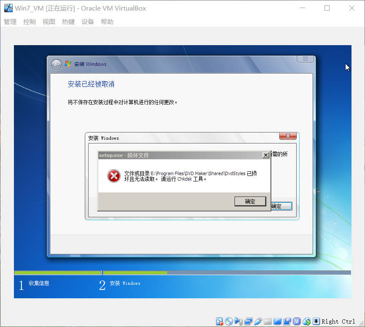Click the display settings status icon
The height and width of the screenshot is (327, 365).
277,322
